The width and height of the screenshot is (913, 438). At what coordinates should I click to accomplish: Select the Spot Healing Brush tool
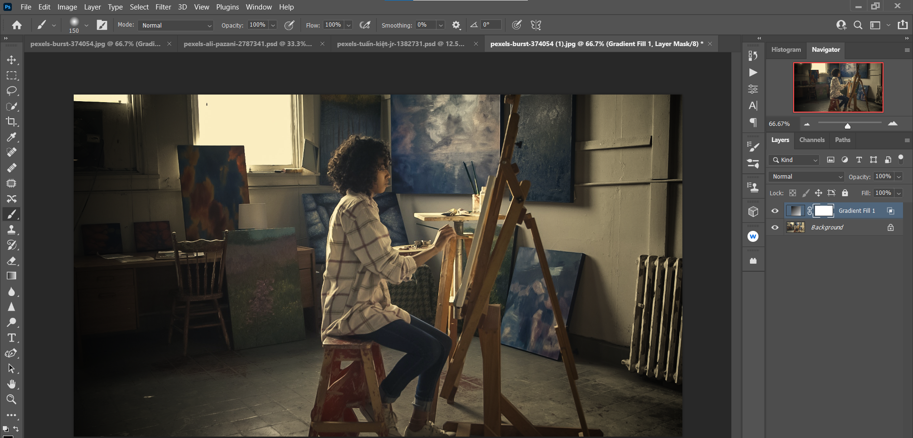point(11,152)
